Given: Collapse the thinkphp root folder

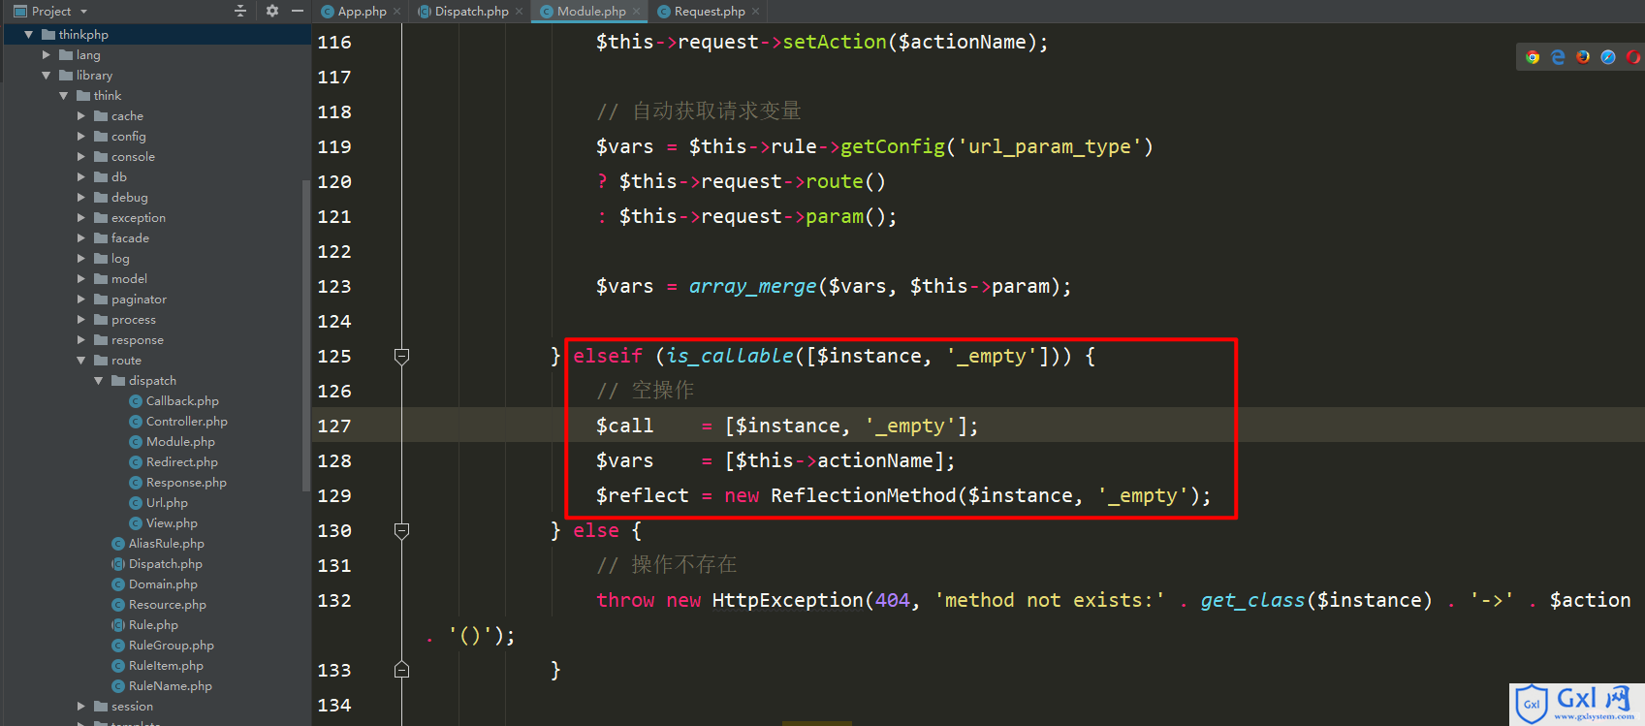Looking at the screenshot, I should click(28, 35).
